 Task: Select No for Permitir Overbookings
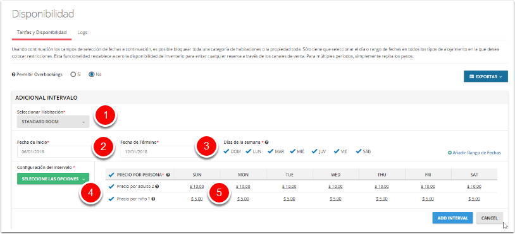(92, 74)
